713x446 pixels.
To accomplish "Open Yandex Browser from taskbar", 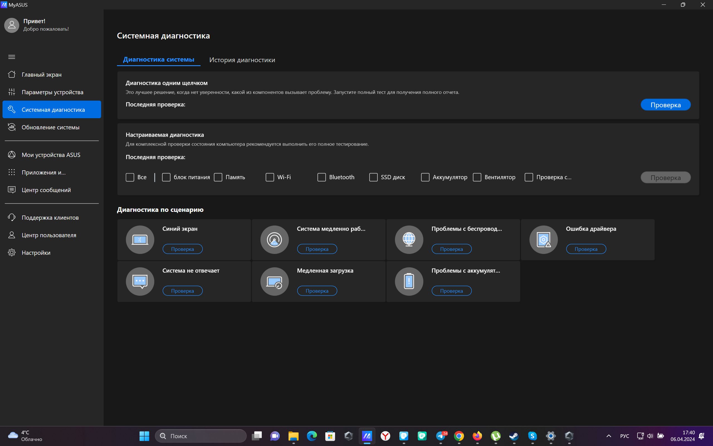I will [385, 436].
